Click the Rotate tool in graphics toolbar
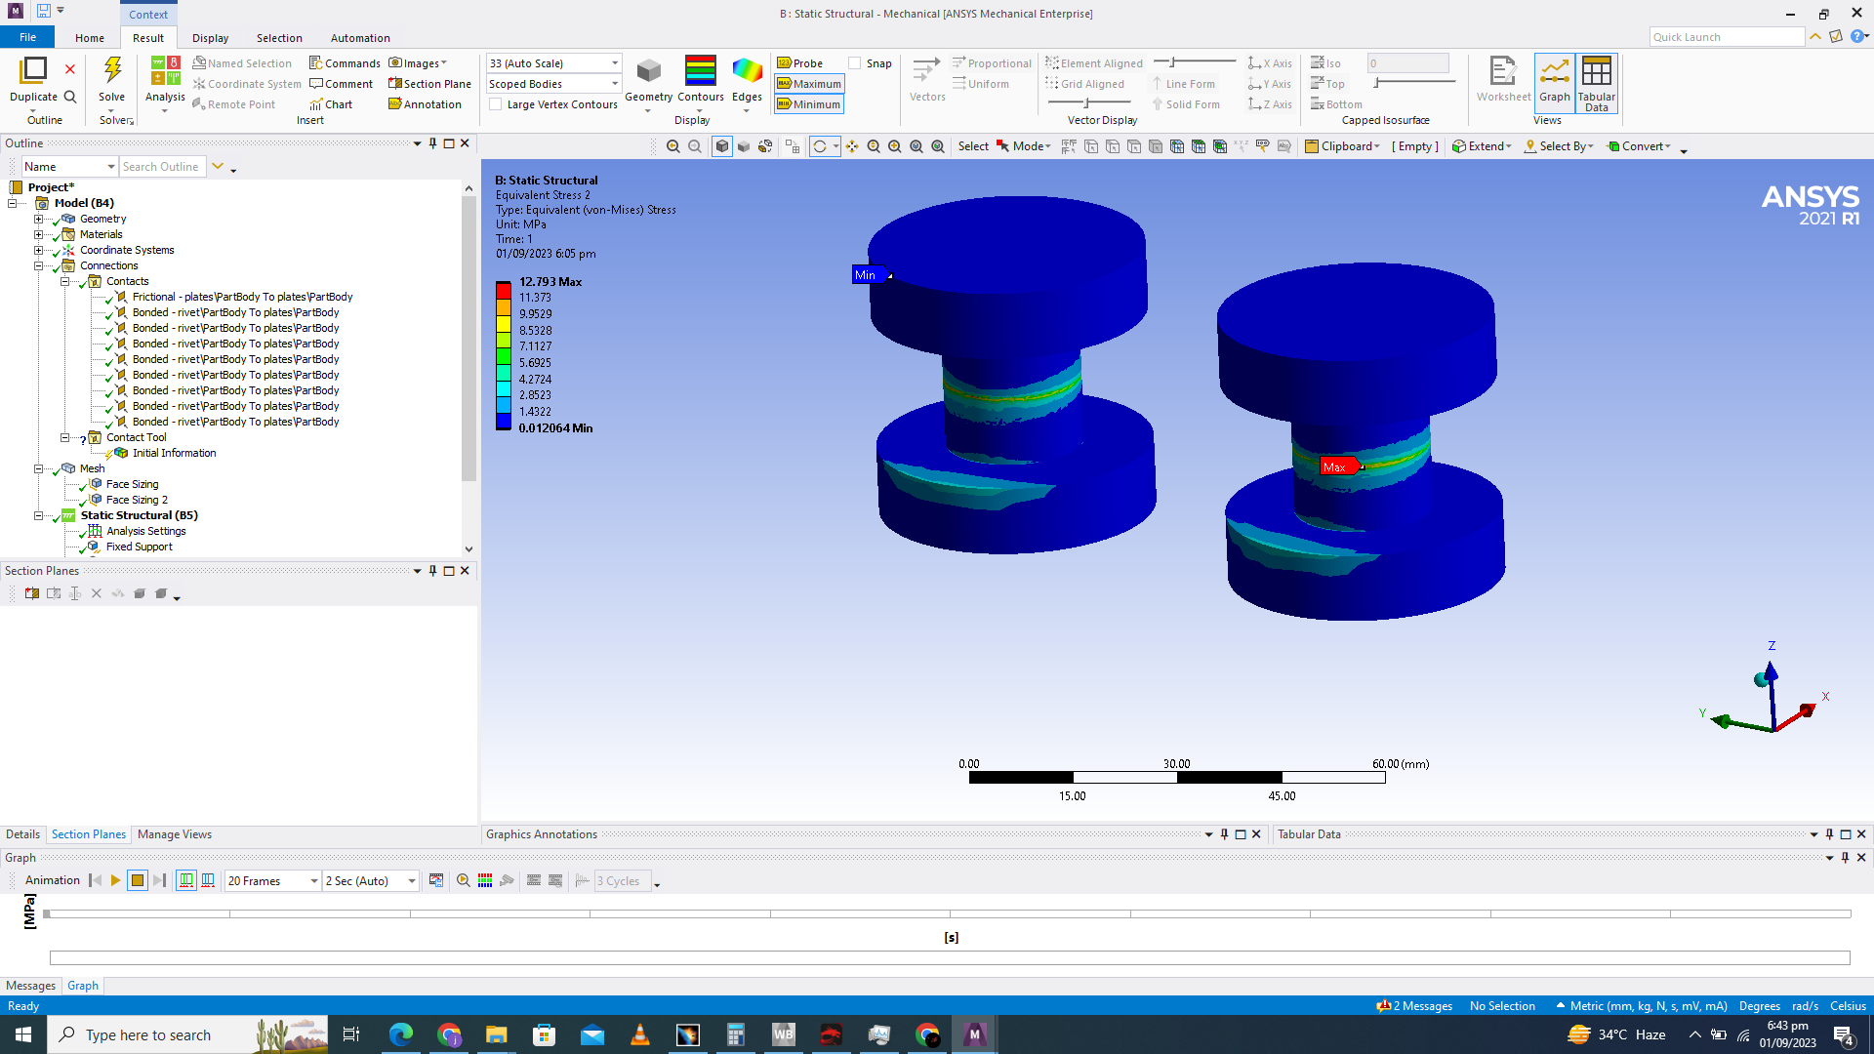This screenshot has width=1874, height=1054. (820, 146)
